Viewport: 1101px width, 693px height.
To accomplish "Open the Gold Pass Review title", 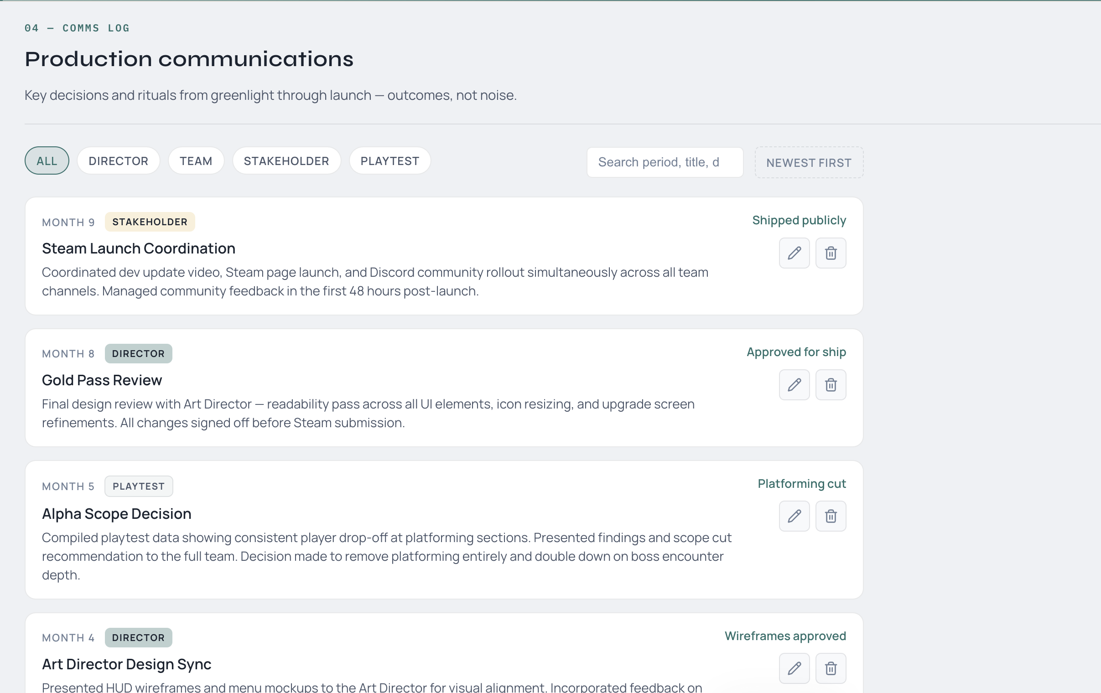I will [x=102, y=380].
